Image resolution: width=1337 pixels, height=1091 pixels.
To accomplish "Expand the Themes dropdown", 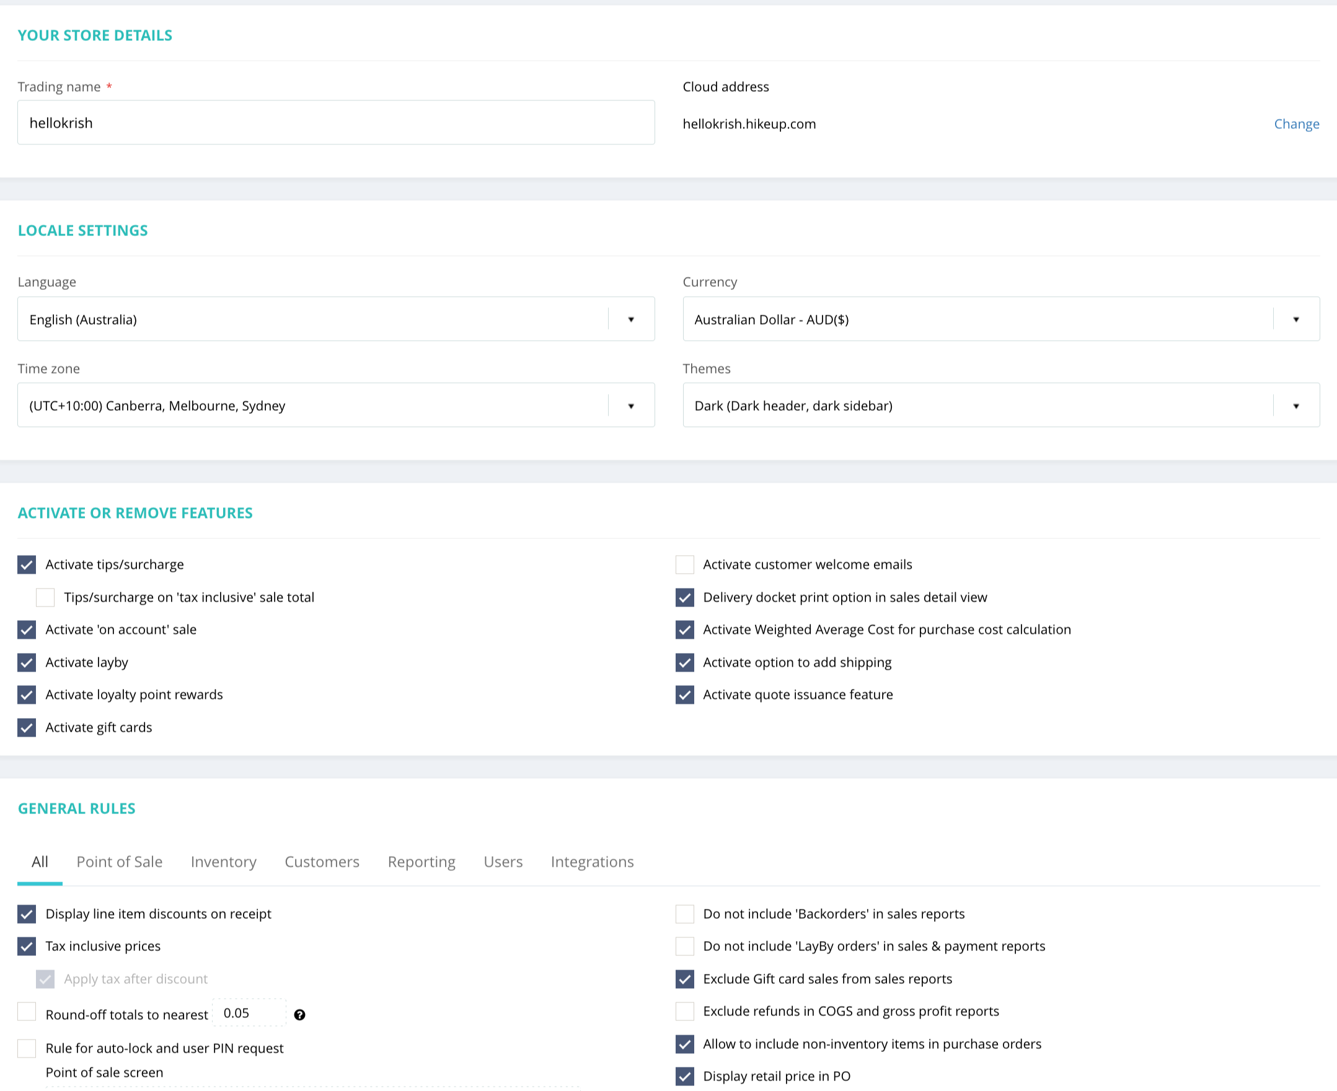I will (x=1000, y=405).
